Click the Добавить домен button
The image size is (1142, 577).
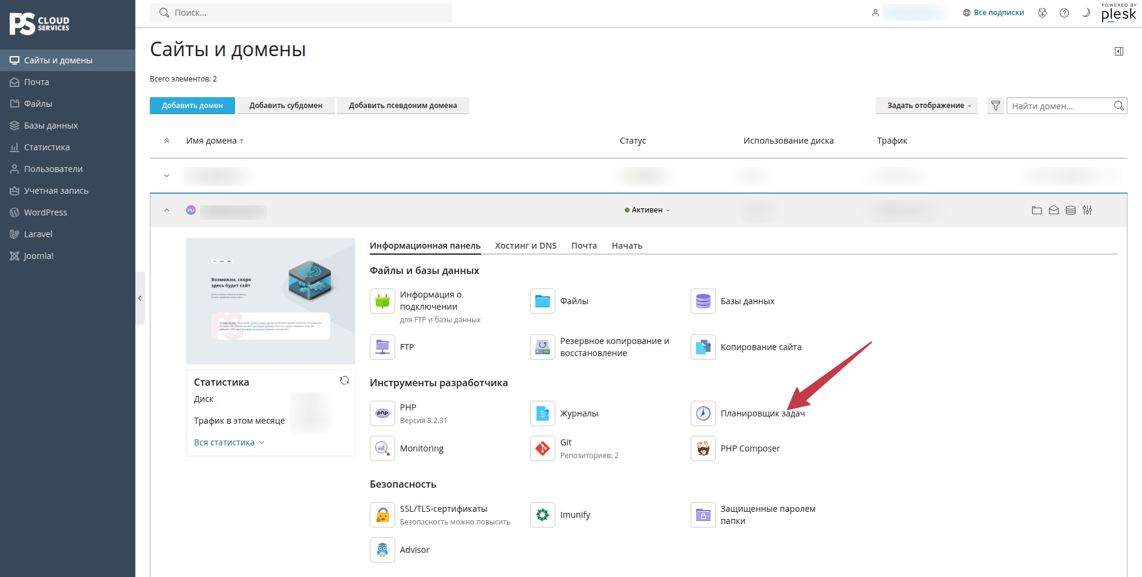click(192, 106)
